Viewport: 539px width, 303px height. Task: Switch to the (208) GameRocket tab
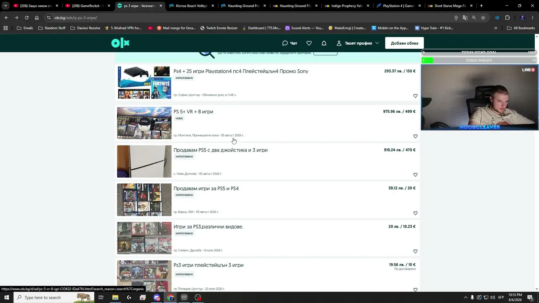pyautogui.click(x=88, y=6)
